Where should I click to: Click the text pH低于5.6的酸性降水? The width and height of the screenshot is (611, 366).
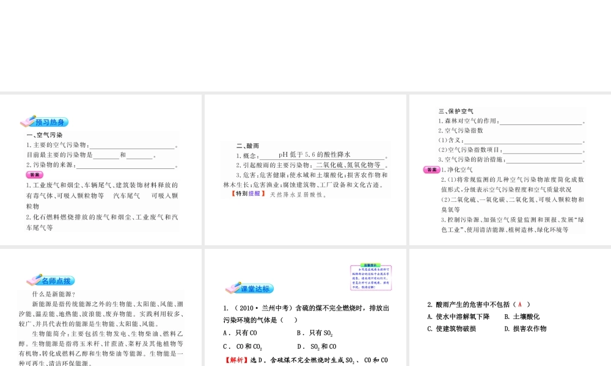coord(315,155)
